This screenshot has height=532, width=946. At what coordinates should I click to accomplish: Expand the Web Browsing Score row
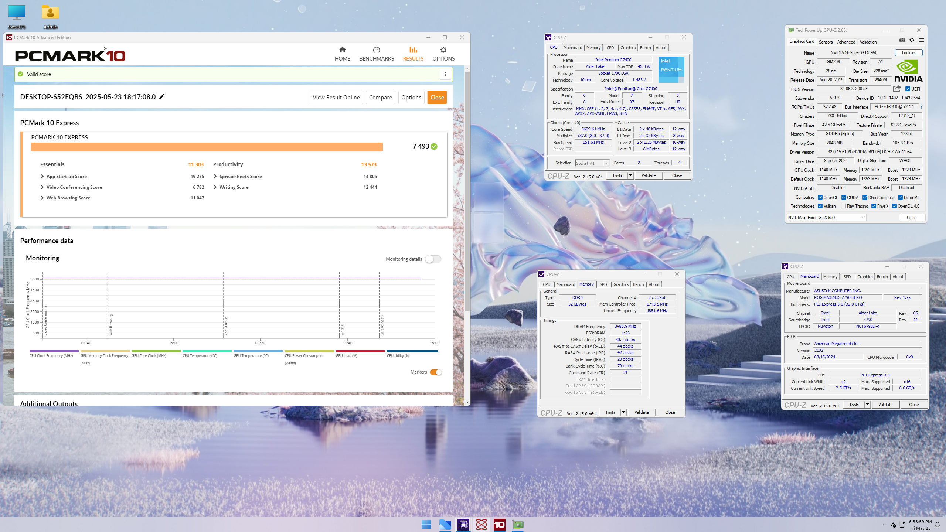42,198
